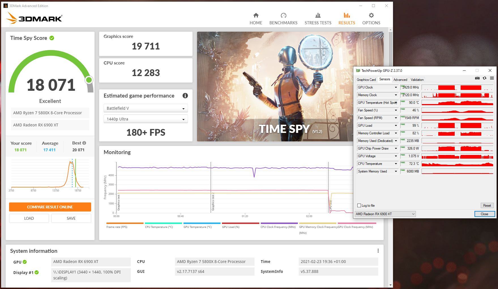This screenshot has width=498, height=289.
Task: Click the GPU Temperature legend color bar
Action: tap(202, 223)
